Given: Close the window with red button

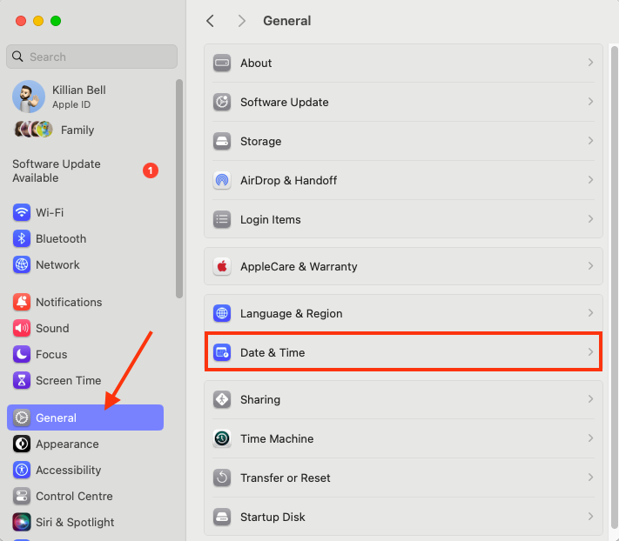Looking at the screenshot, I should (21, 21).
